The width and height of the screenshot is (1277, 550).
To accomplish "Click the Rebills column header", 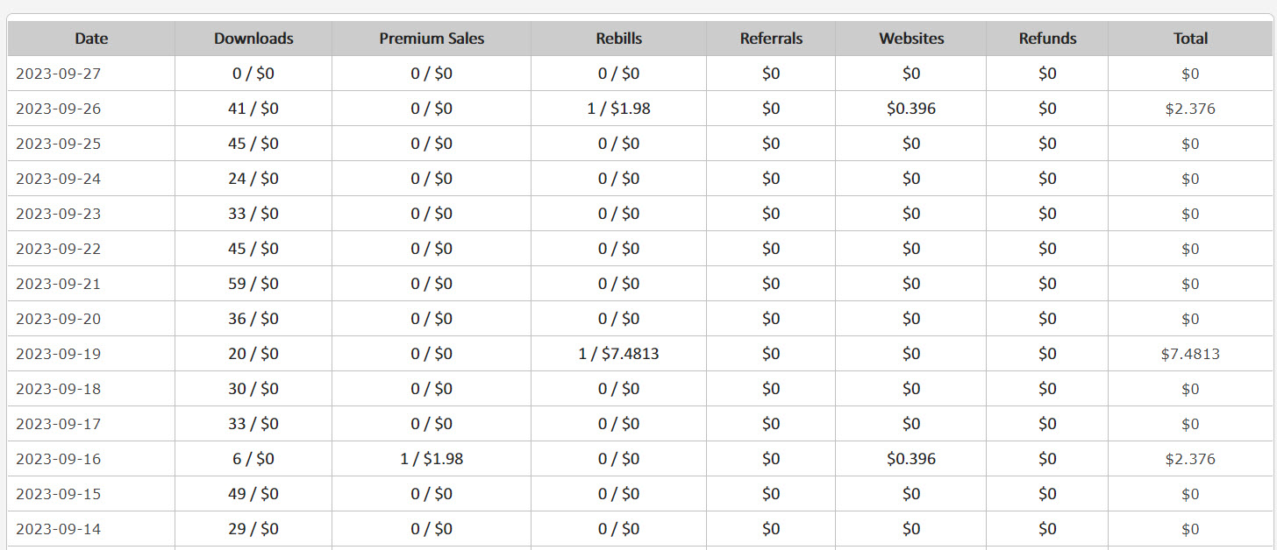I will [618, 39].
